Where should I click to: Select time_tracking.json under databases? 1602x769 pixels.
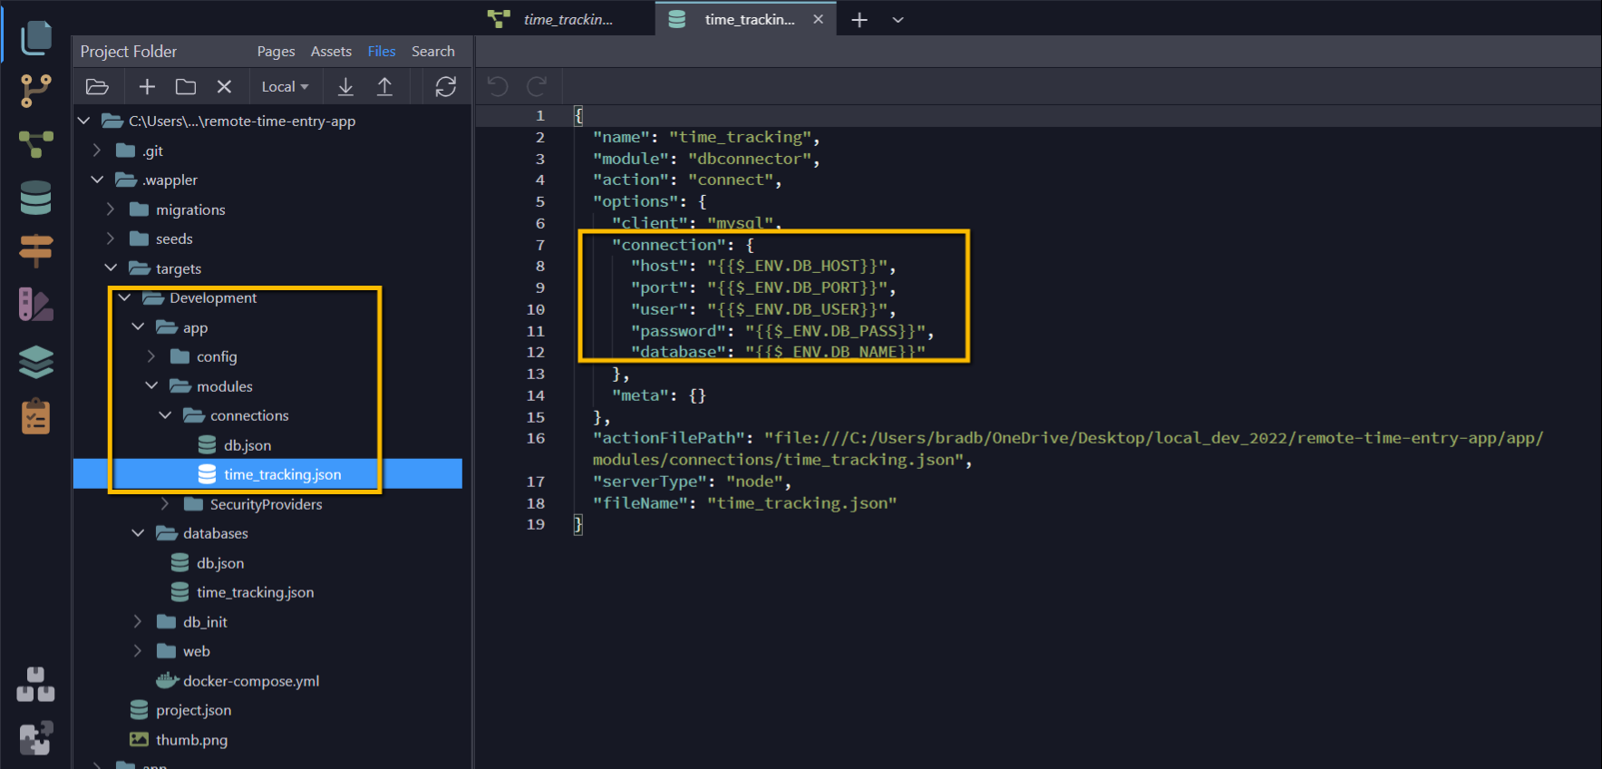pyautogui.click(x=255, y=592)
